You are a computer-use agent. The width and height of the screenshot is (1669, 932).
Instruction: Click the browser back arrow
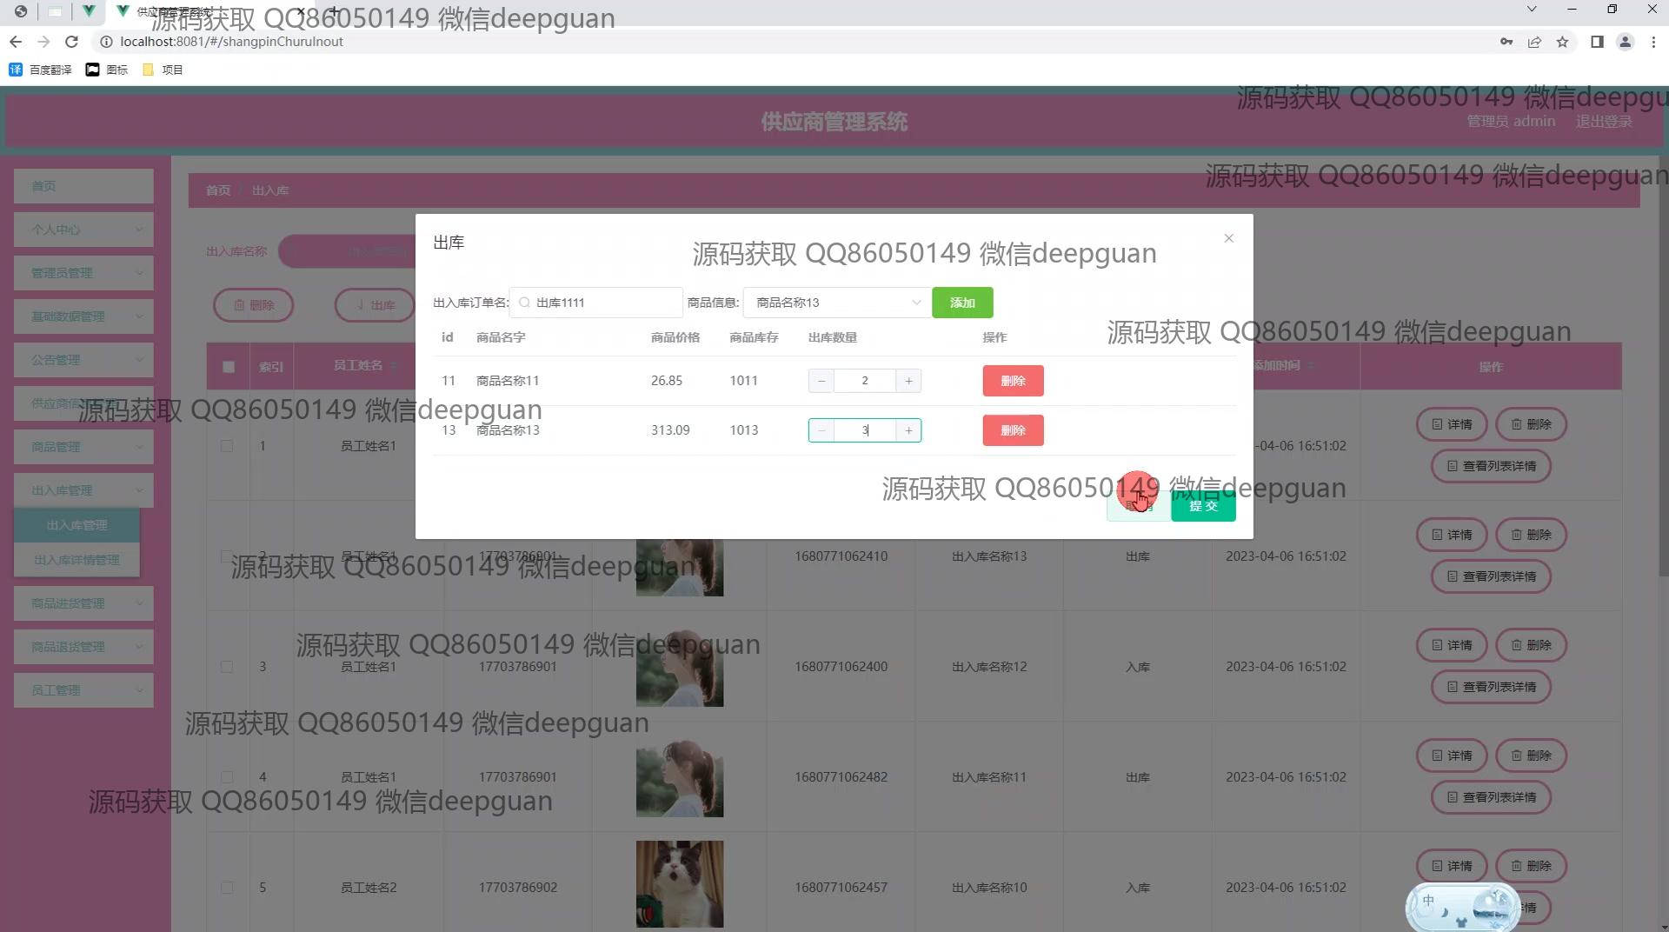click(x=16, y=42)
